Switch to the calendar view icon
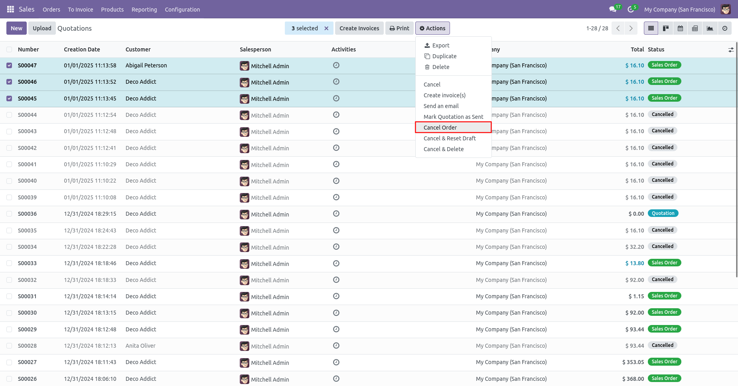Viewport: 738px width, 386px height. [x=681, y=28]
